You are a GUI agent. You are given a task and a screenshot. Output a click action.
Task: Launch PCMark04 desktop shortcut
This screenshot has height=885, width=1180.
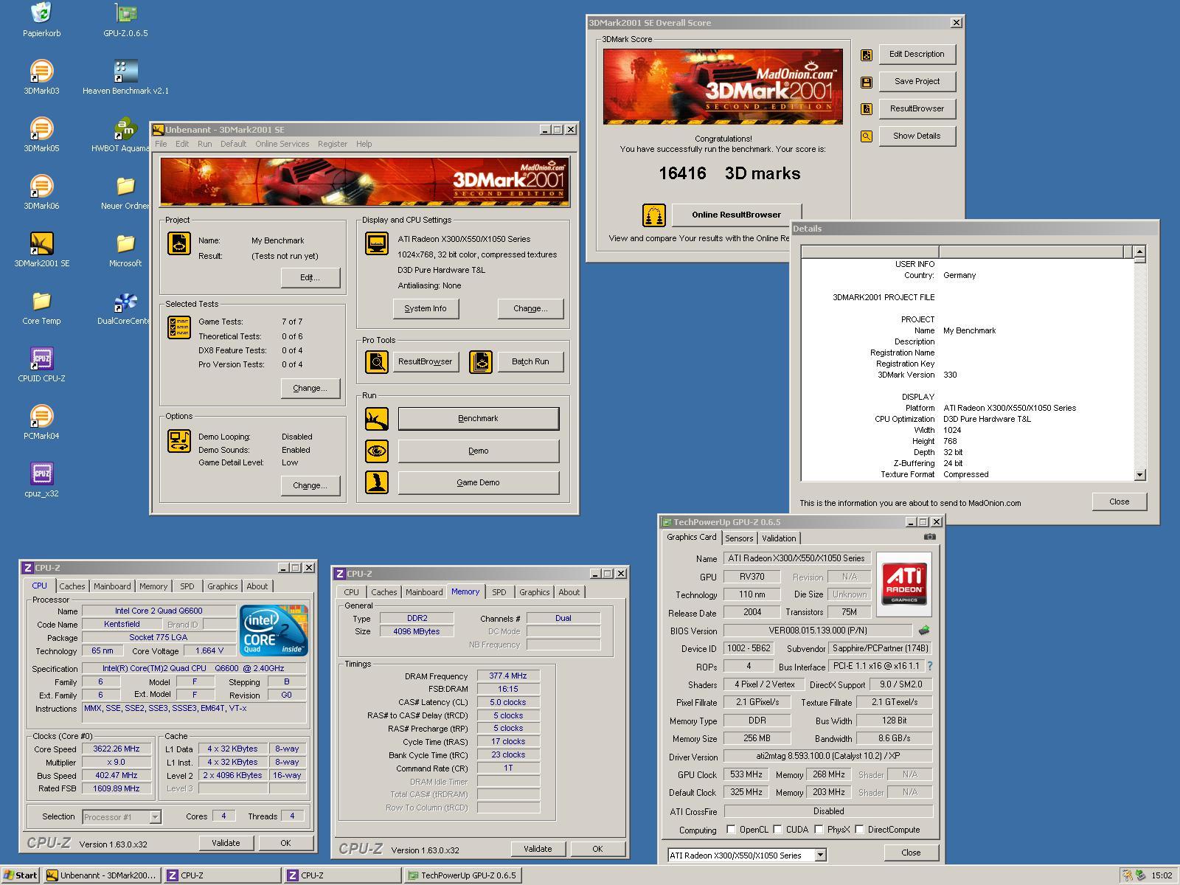[42, 415]
